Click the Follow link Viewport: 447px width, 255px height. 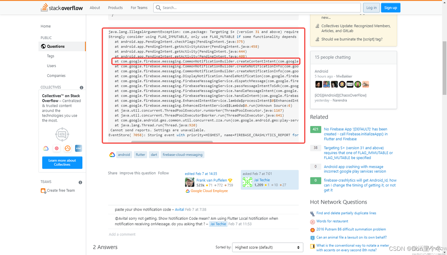pyautogui.click(x=163, y=173)
